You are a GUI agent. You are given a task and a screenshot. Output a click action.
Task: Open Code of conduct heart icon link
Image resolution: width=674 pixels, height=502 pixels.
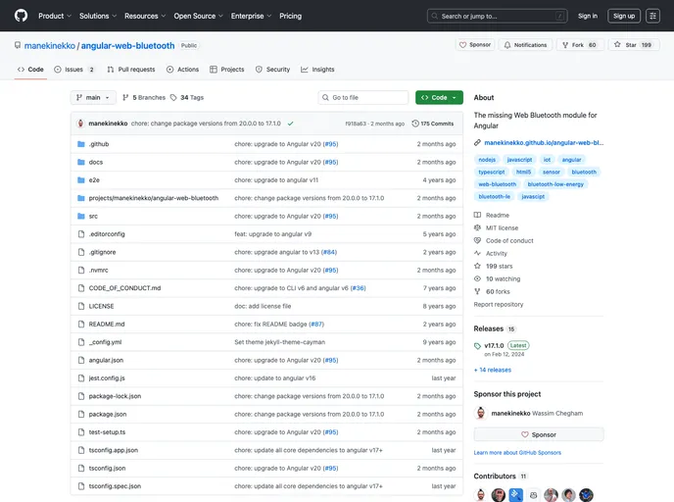[477, 241]
